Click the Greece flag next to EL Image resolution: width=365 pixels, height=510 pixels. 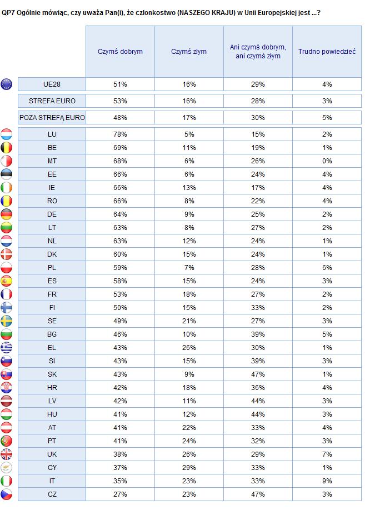6,347
